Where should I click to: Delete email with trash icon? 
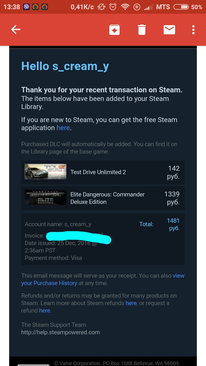tap(142, 29)
